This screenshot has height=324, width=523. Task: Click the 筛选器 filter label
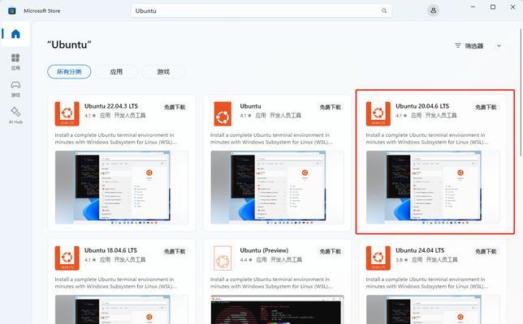point(474,46)
